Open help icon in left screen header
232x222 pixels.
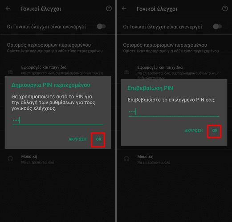coord(109,8)
